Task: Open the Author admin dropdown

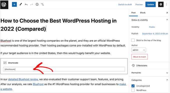Action: point(139,50)
